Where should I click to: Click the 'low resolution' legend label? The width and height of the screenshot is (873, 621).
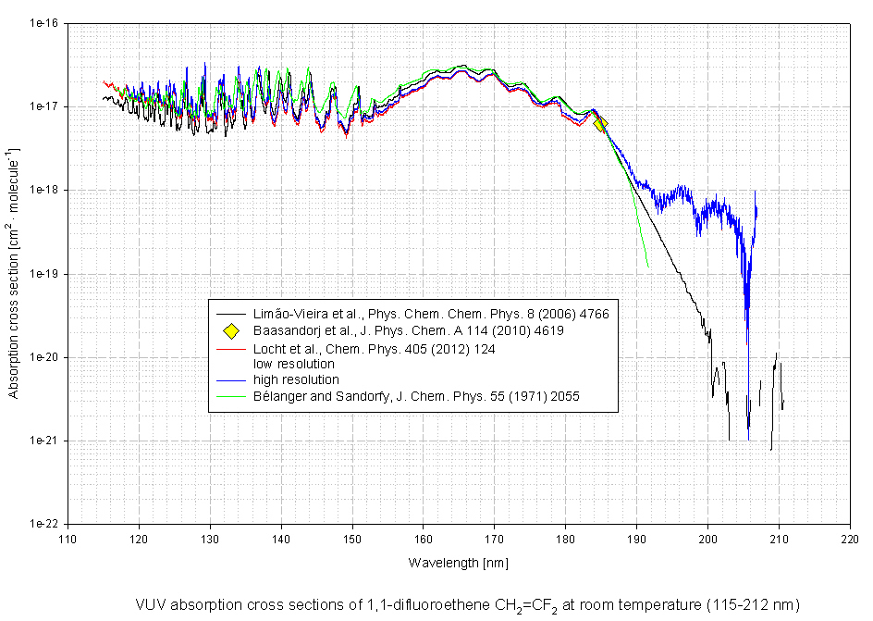[293, 365]
